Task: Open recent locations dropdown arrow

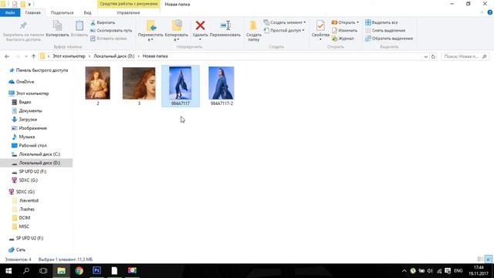Action: (x=25, y=56)
